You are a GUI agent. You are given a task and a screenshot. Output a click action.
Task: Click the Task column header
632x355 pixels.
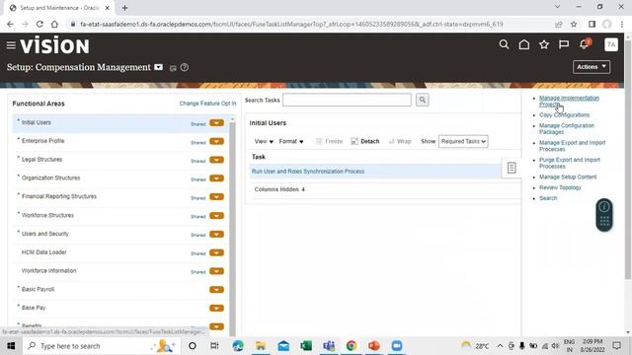pyautogui.click(x=259, y=157)
